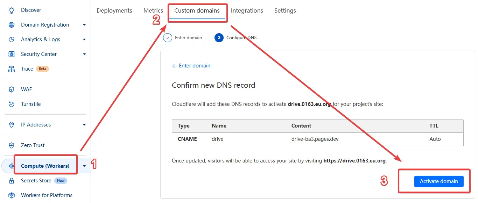Click the Enter domain step label
478x203 pixels.
[188, 38]
